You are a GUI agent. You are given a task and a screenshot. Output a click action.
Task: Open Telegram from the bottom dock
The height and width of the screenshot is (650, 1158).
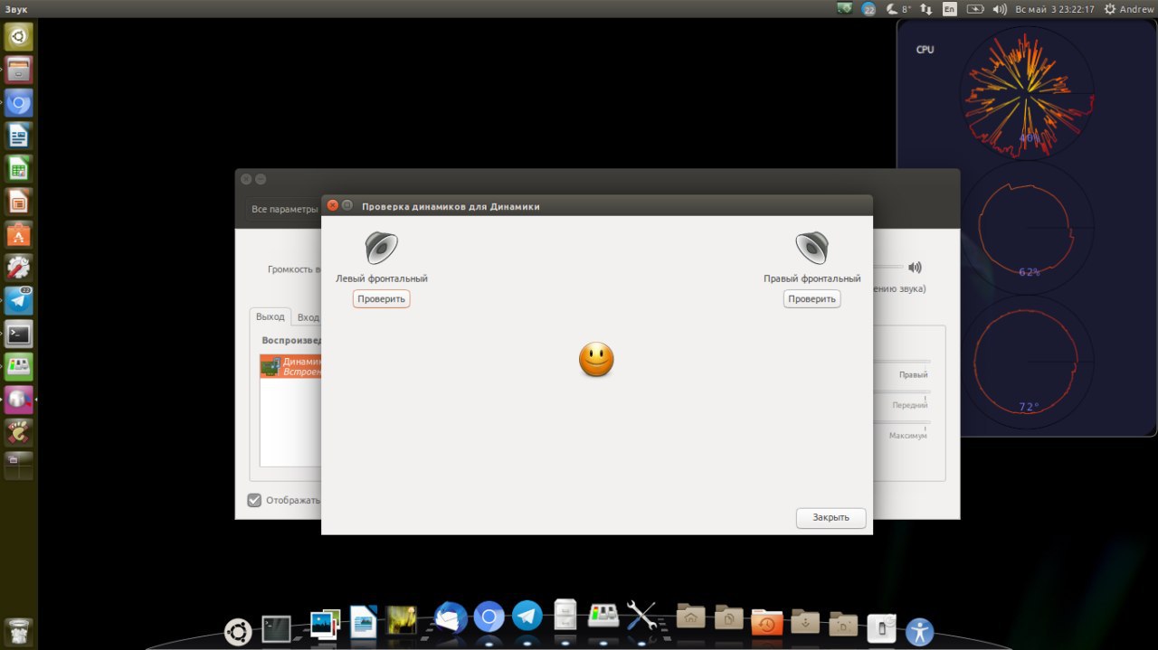coord(527,616)
